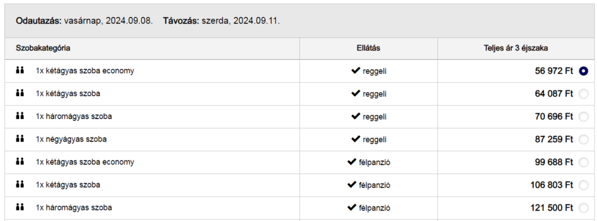Screen dimensions: 597x221
Task: Click the Szobakategória column header
Action: [x=43, y=48]
